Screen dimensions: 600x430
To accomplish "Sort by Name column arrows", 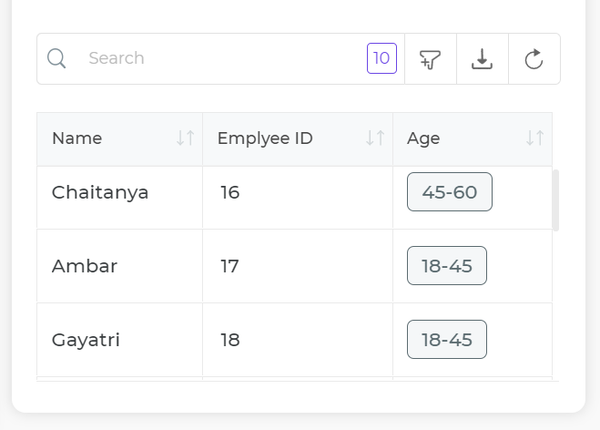I will (186, 138).
